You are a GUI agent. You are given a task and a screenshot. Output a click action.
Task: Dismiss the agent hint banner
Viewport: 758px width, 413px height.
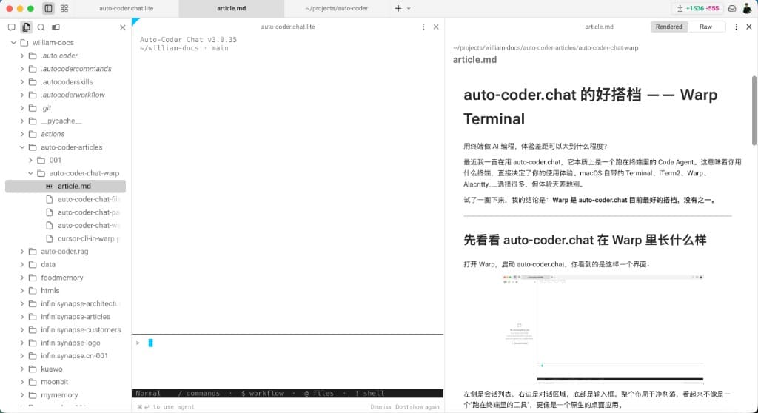click(x=380, y=407)
